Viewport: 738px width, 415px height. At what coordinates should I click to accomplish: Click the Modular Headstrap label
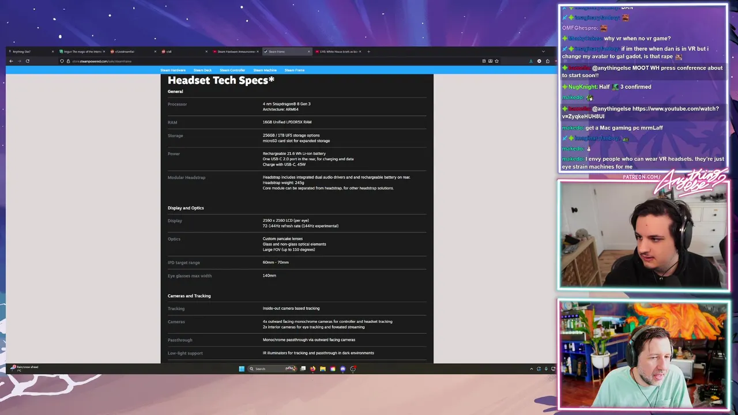click(x=186, y=178)
